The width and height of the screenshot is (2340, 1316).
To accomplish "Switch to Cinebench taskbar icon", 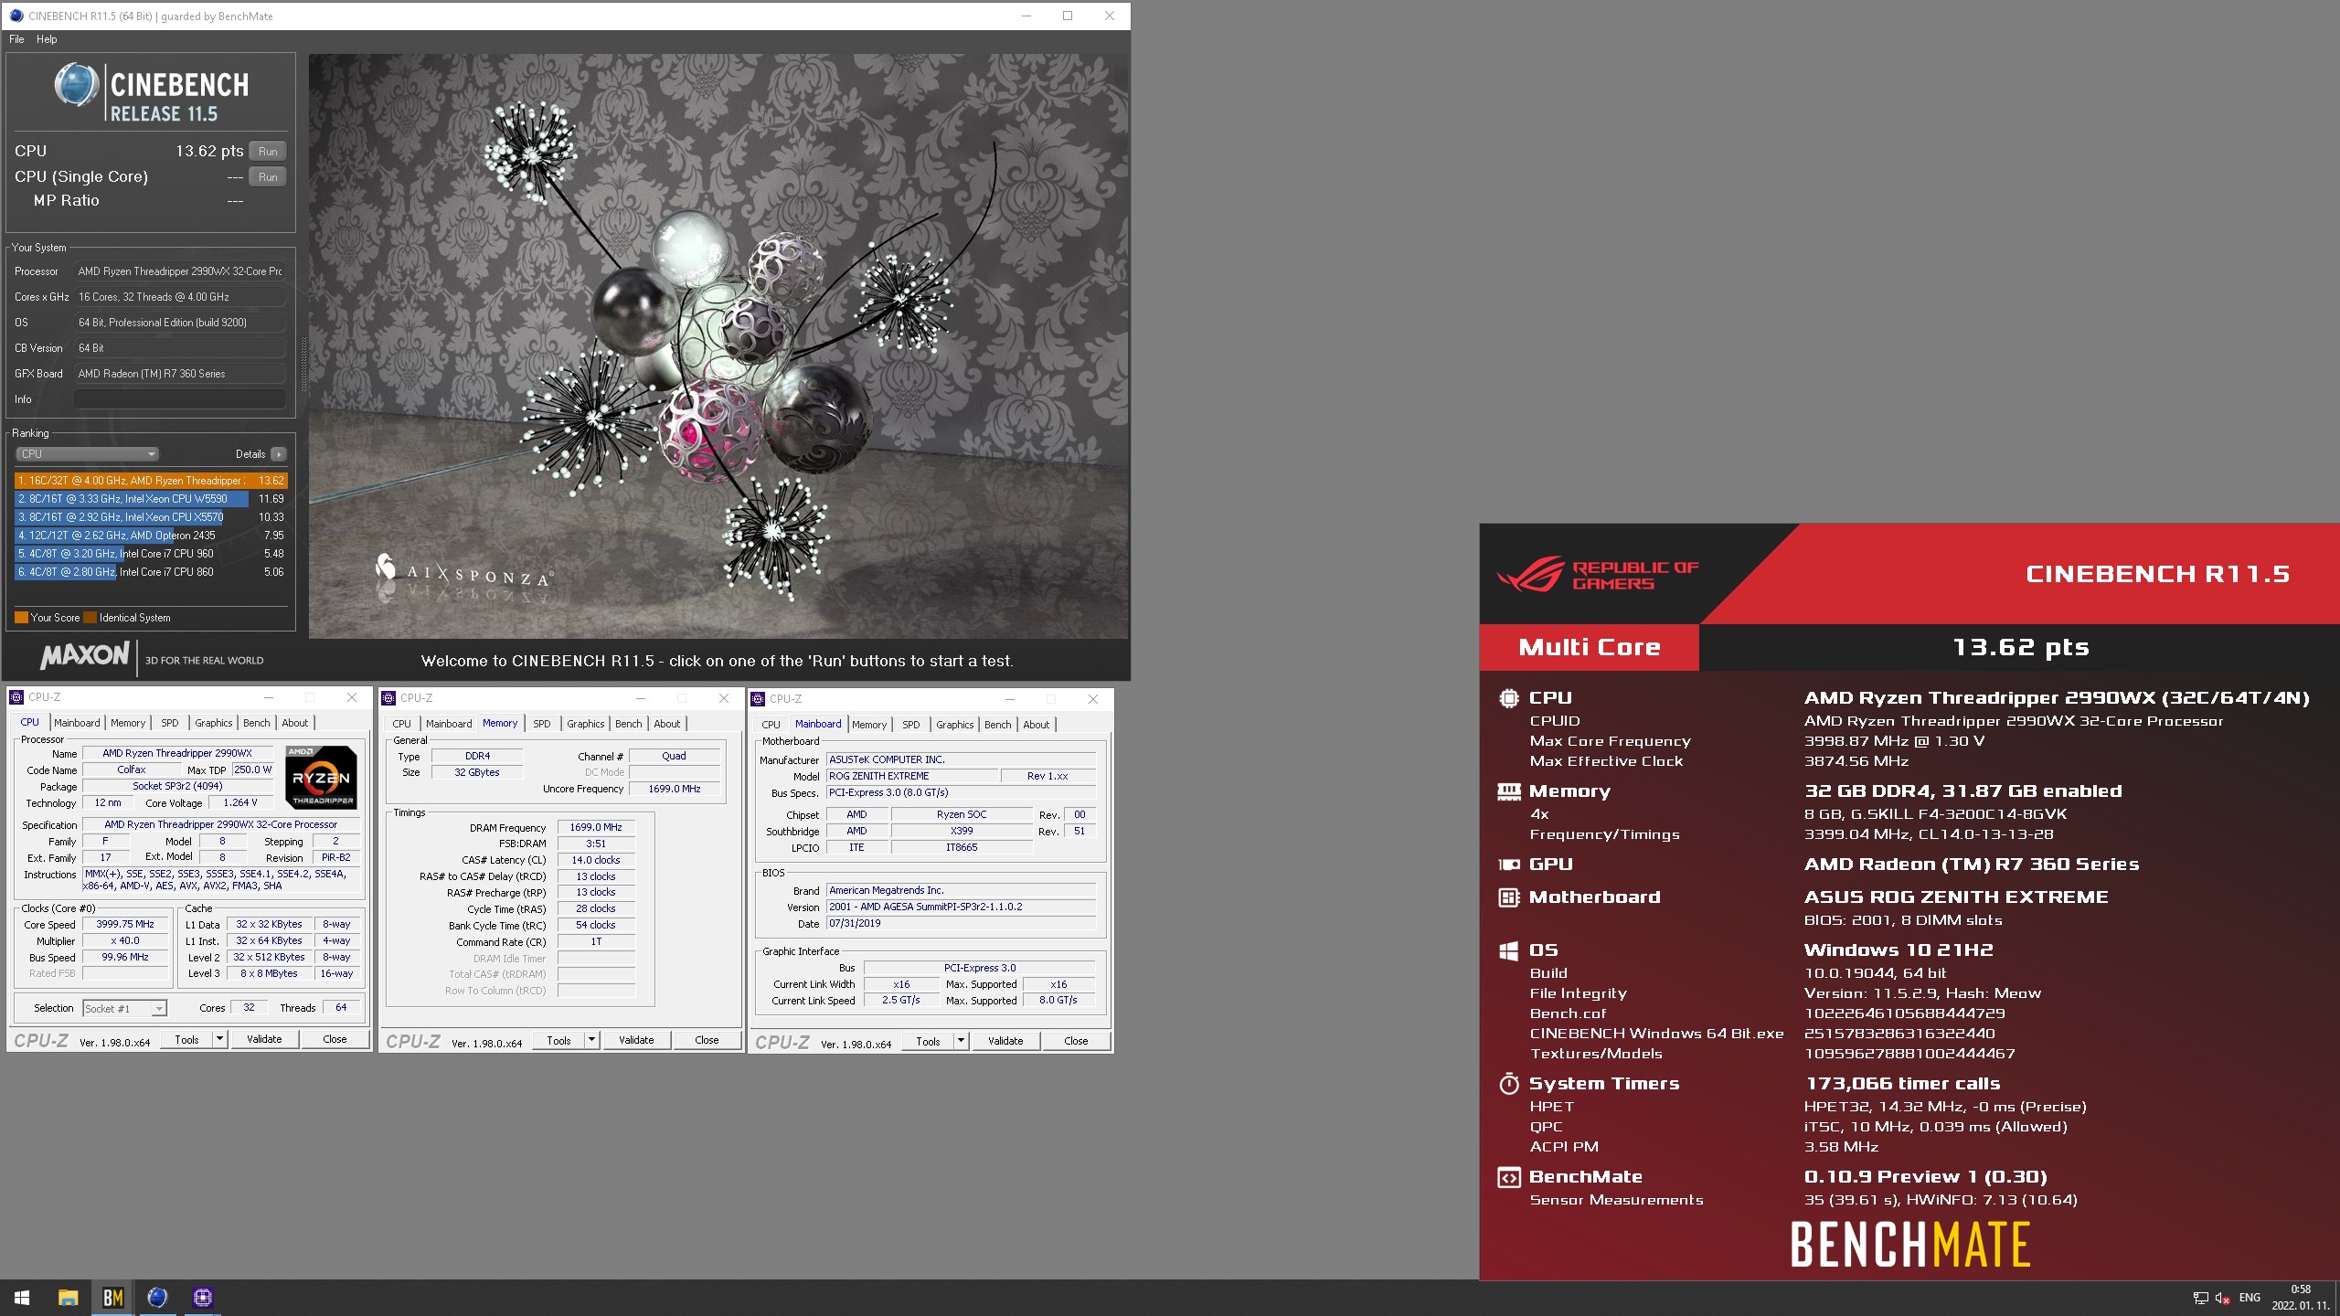I will [157, 1298].
